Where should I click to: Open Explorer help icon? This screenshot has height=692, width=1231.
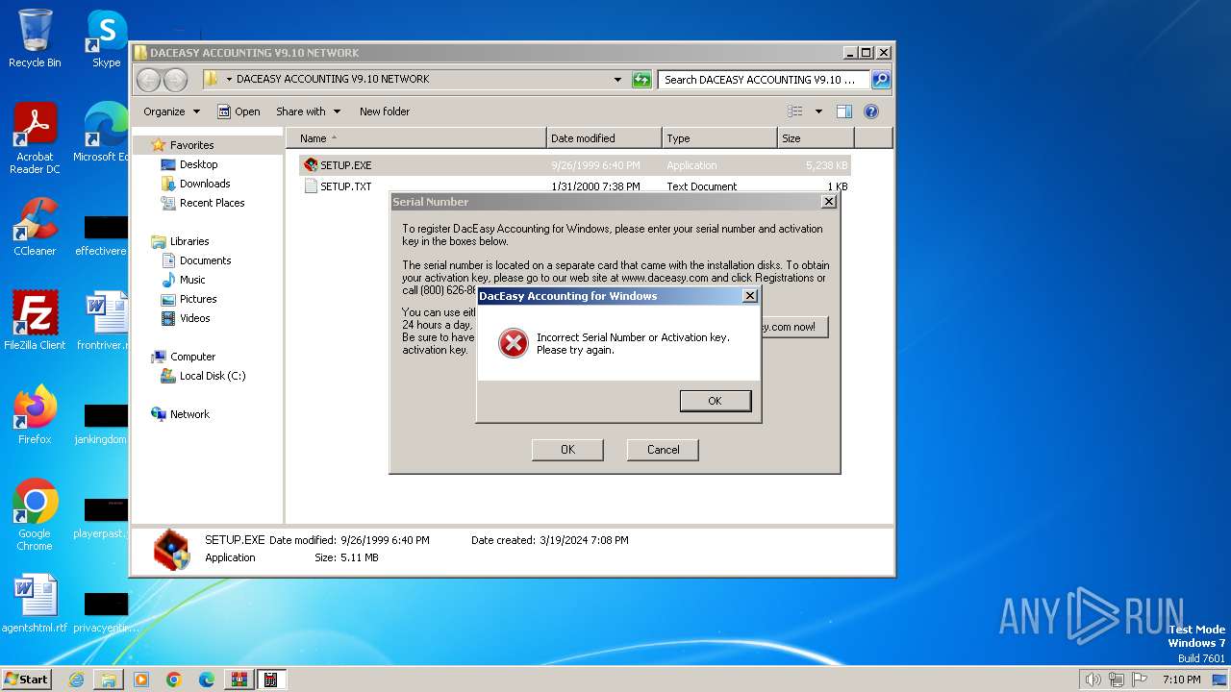click(x=871, y=111)
